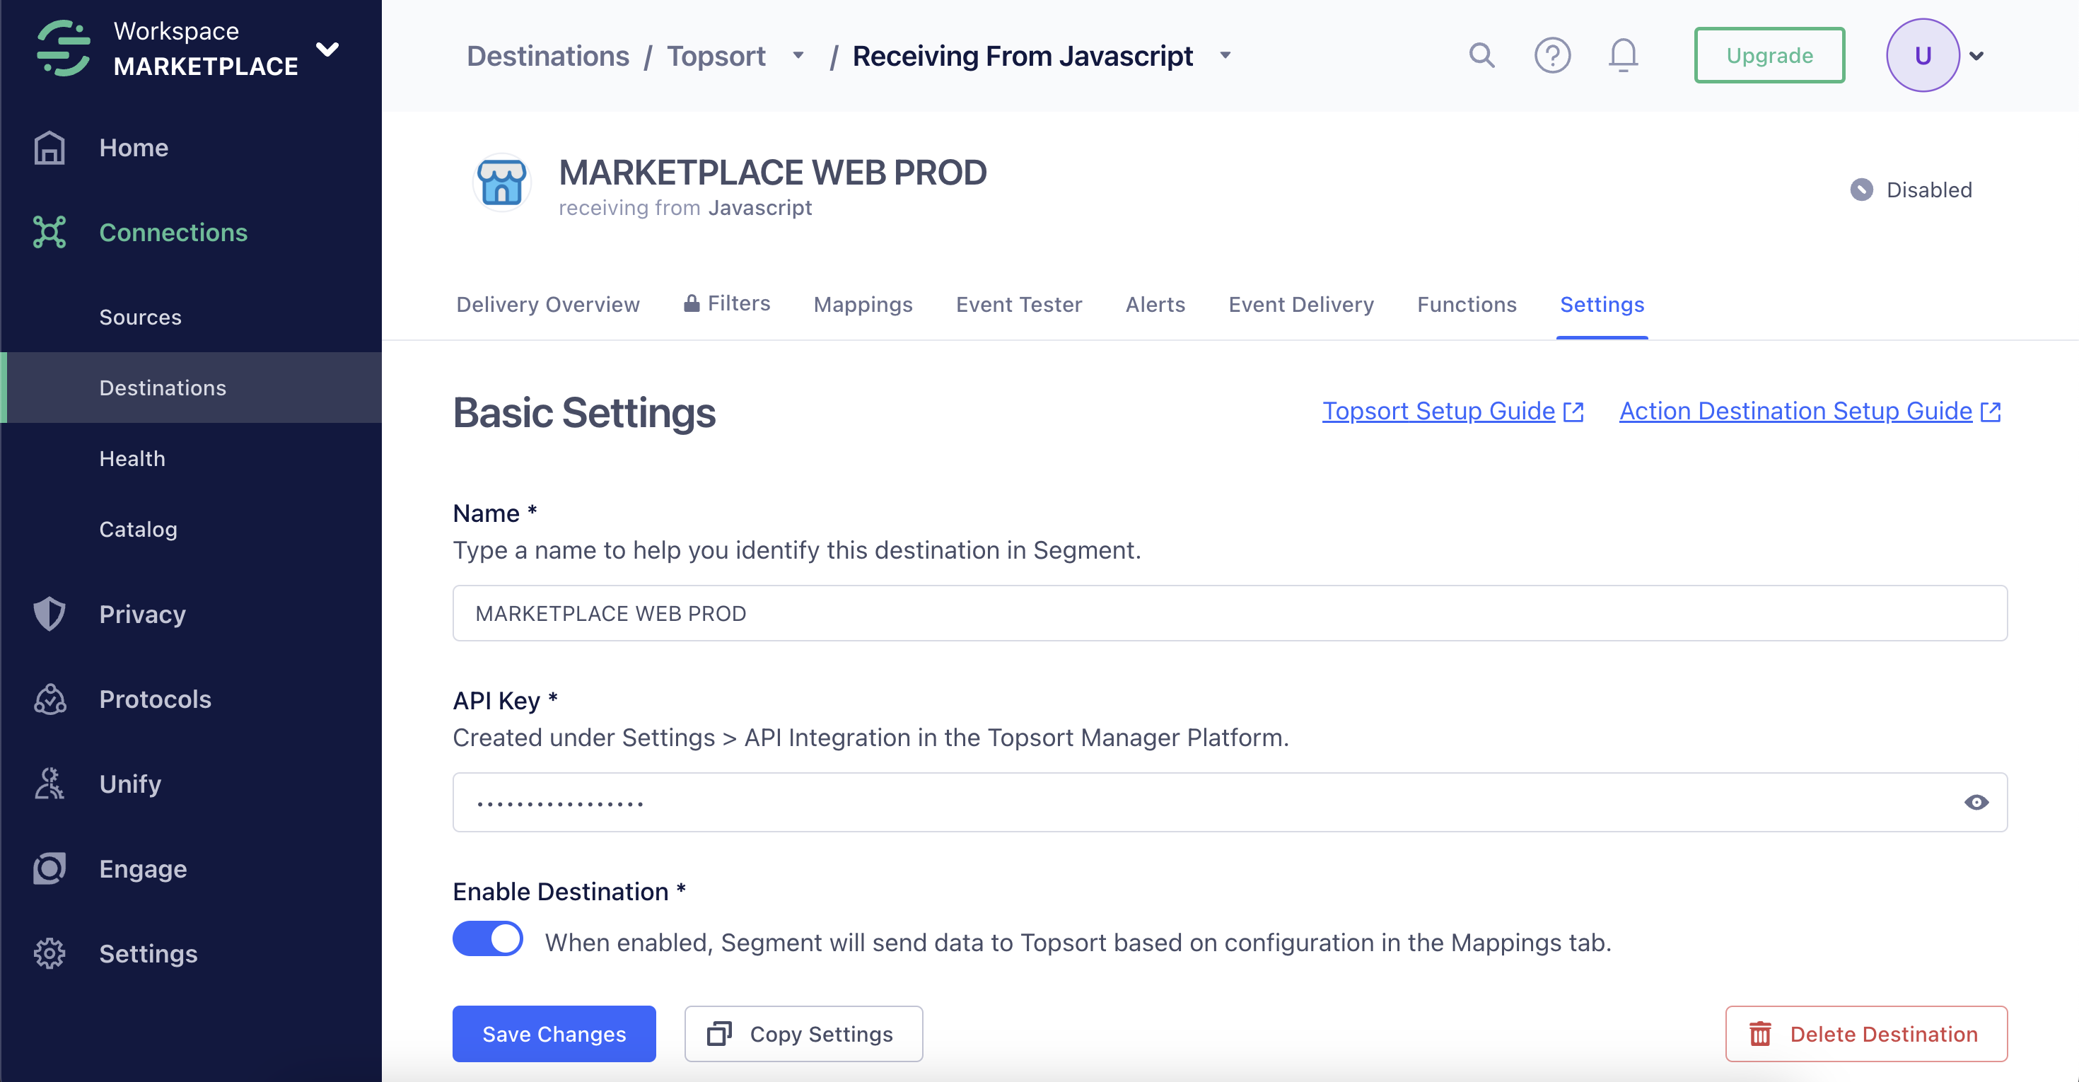Reveal the API Key with eye icon
The width and height of the screenshot is (2079, 1082).
tap(1976, 802)
